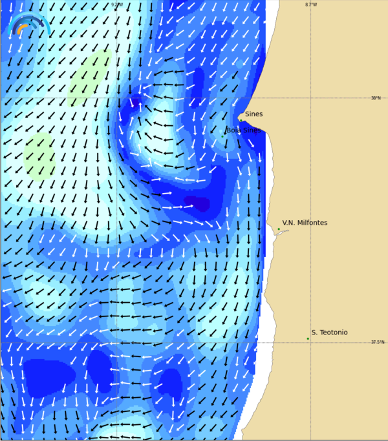Click where the 9.2°W and 37.5°N gridlines cross
Viewport: 388px width, 441px height.
click(x=116, y=342)
